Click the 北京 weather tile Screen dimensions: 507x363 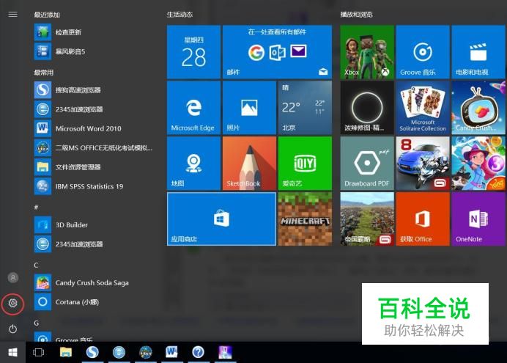point(305,107)
